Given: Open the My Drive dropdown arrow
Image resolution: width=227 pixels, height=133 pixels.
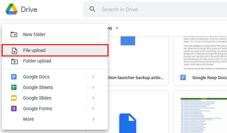Looking at the screenshot, I should 117,28.
